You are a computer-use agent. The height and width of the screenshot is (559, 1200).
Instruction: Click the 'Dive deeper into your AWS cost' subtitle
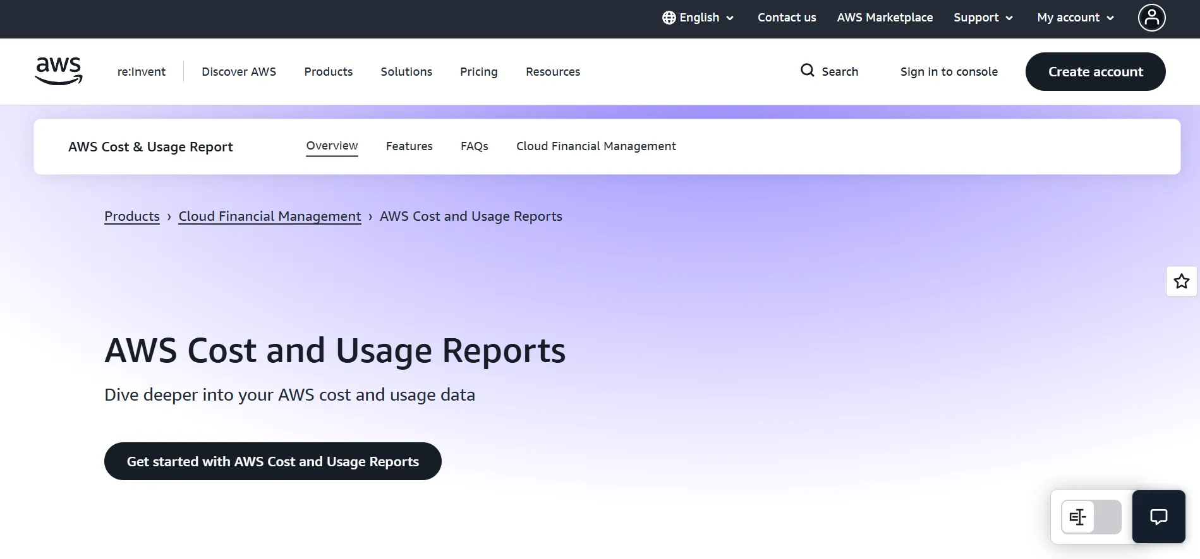[x=289, y=395]
